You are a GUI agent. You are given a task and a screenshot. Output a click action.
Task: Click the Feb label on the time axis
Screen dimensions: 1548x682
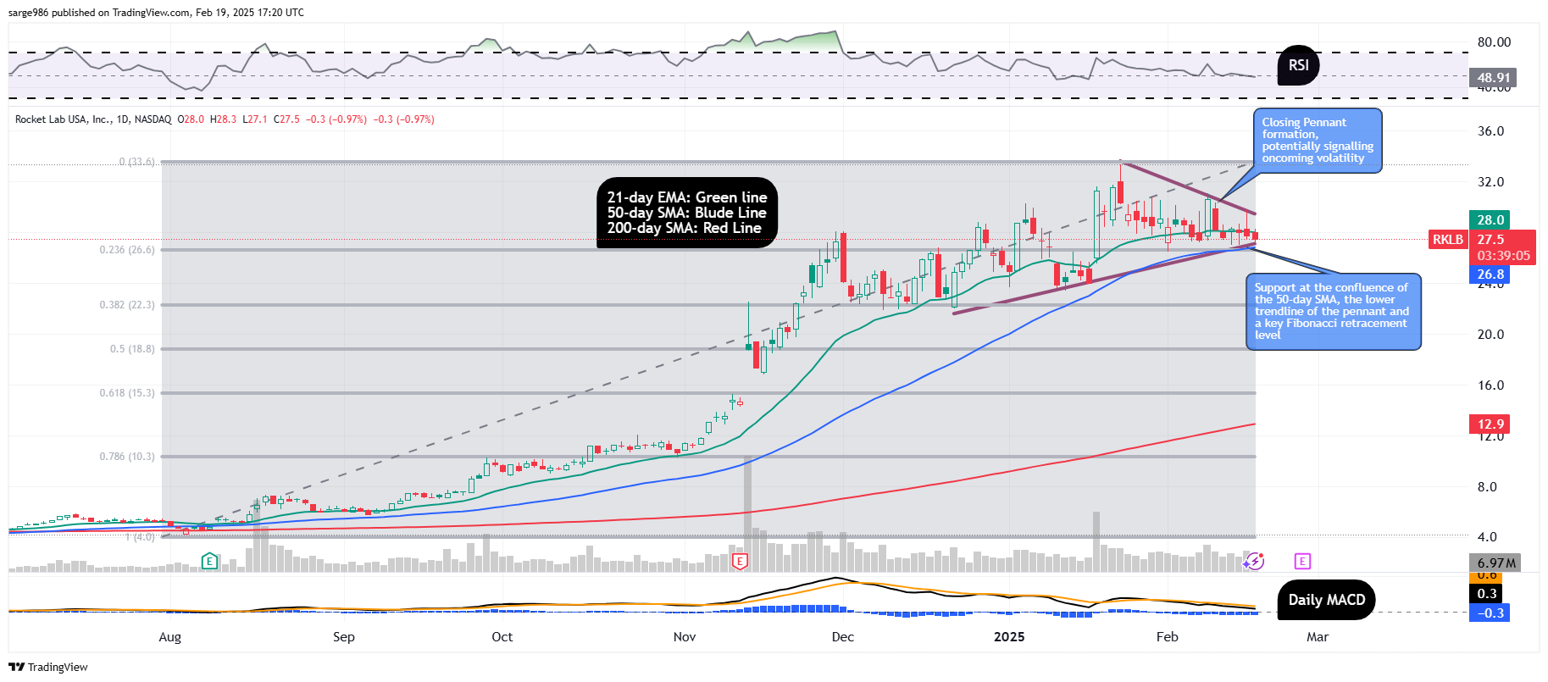[1168, 637]
